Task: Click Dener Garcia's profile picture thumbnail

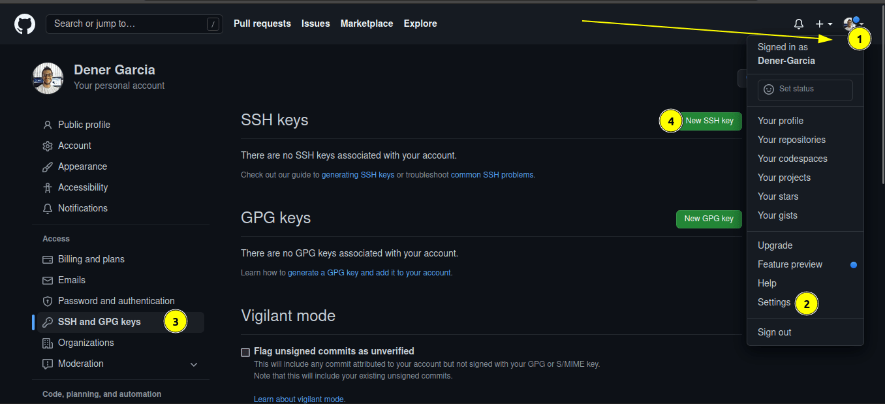Action: click(x=48, y=78)
